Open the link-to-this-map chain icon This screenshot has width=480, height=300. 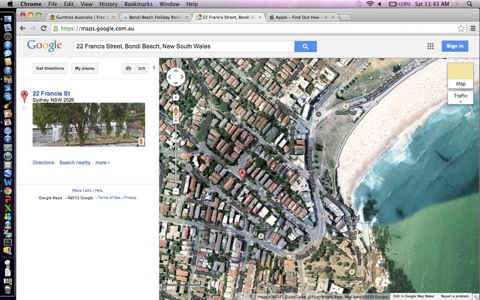point(142,68)
